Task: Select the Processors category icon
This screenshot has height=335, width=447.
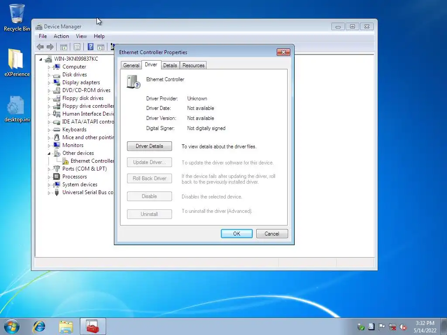Action: (x=57, y=177)
